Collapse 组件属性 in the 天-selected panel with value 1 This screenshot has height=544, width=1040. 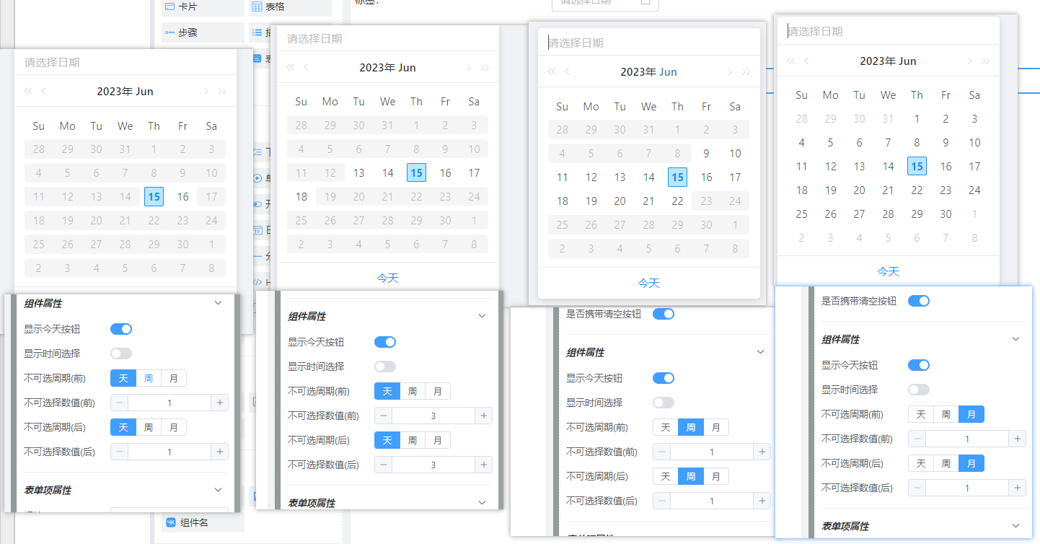pos(219,304)
